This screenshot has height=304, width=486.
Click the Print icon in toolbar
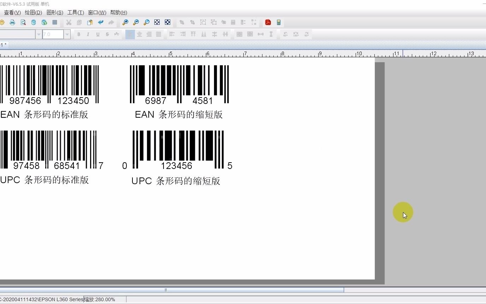coord(12,22)
